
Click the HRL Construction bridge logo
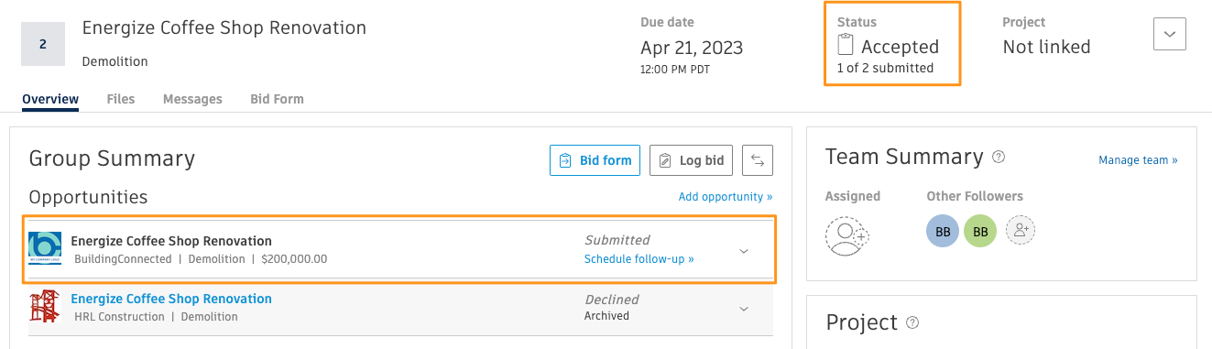coord(45,306)
